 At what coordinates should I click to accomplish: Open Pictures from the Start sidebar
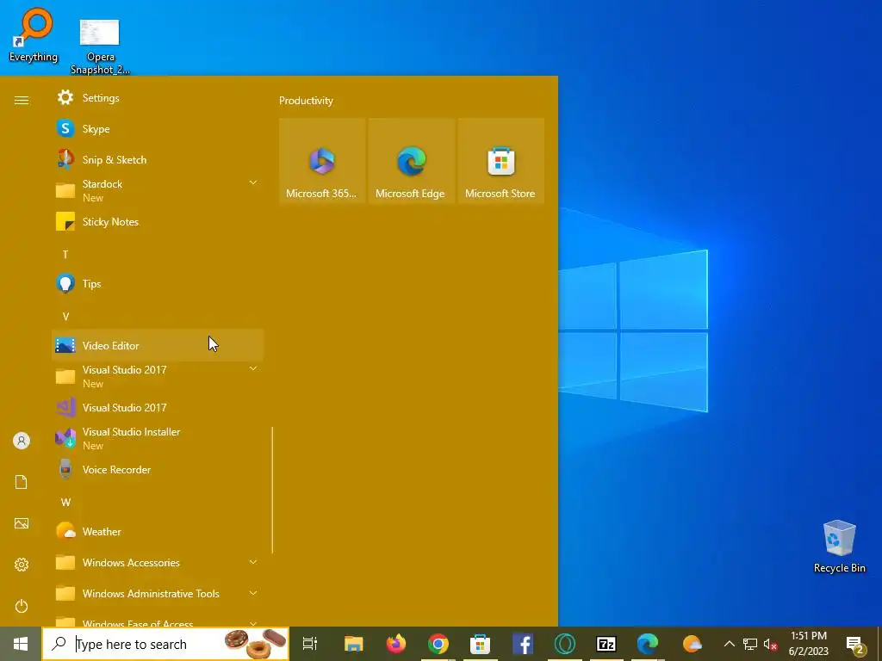point(22,523)
